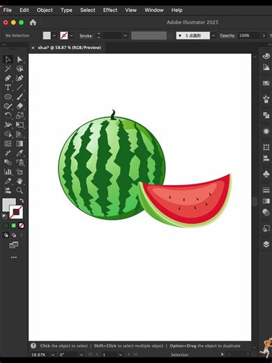
Task: Set paint mode to None
Action: [x=22, y=225]
